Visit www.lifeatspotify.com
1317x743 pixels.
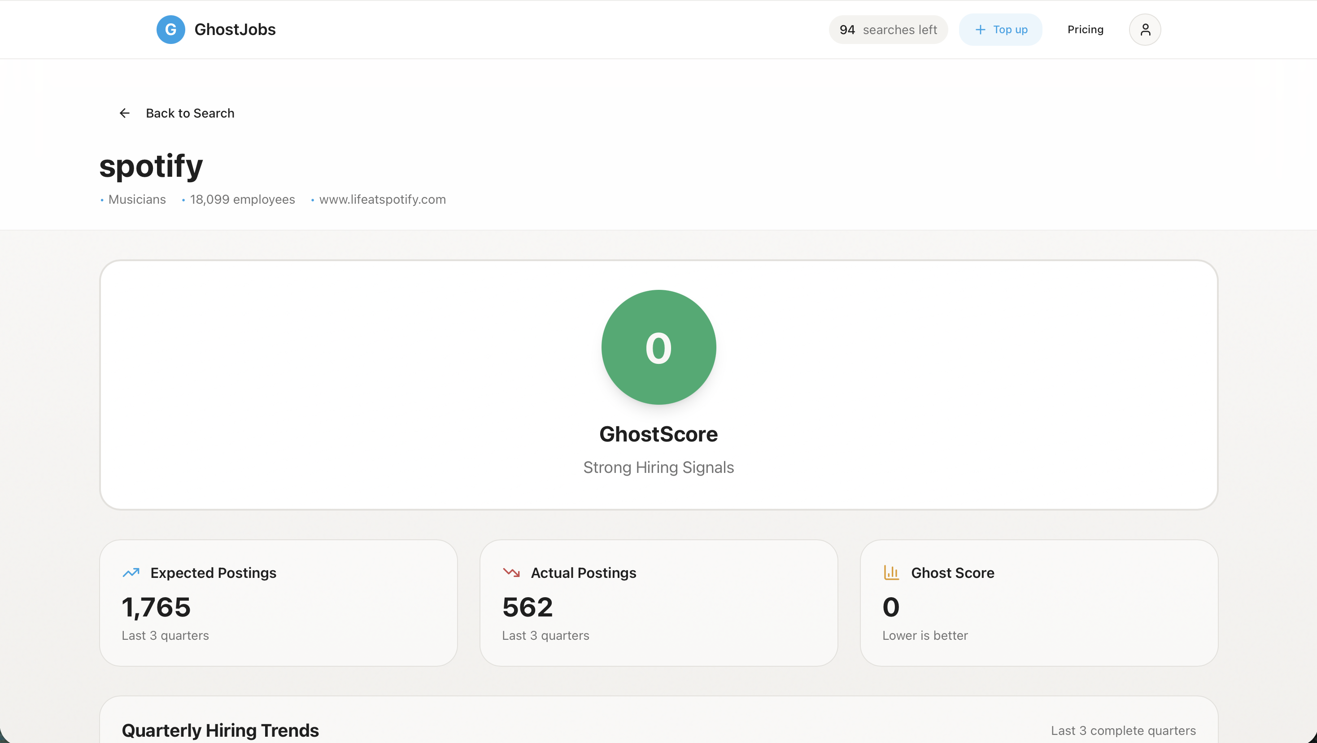click(383, 199)
